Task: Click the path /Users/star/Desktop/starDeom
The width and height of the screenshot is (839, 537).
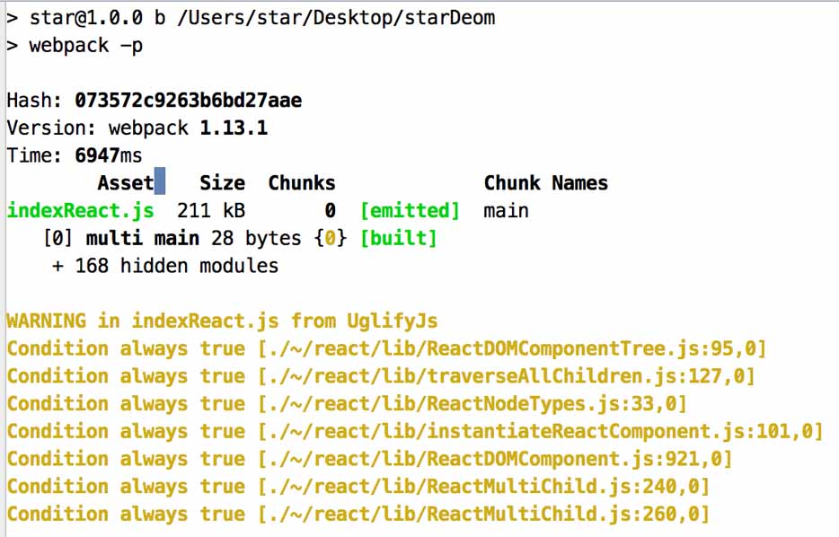Action: (337, 18)
